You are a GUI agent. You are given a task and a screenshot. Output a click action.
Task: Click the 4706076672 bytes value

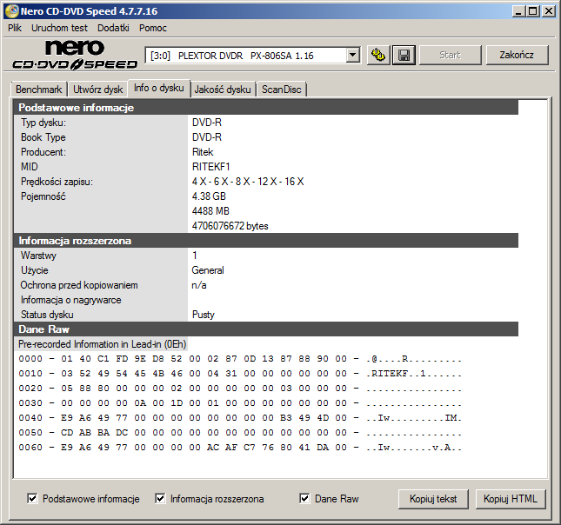click(230, 226)
